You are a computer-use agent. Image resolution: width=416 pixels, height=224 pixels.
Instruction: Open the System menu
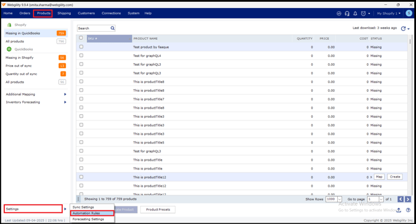(133, 13)
